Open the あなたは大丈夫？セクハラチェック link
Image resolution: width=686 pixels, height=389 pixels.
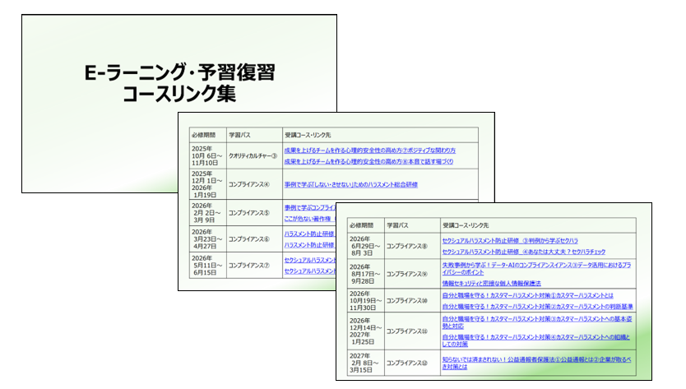(527, 251)
